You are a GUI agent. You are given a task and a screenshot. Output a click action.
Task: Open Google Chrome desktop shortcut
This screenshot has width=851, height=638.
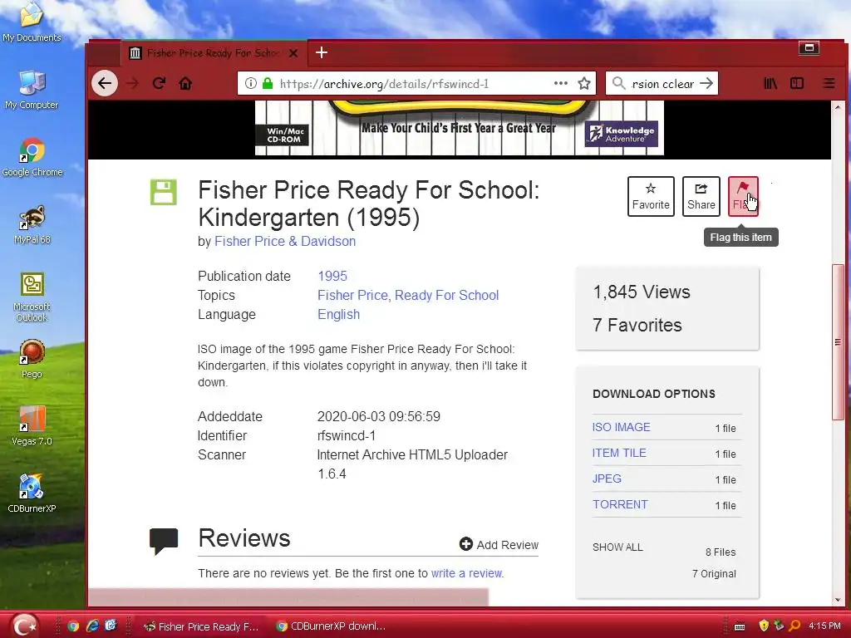point(32,157)
